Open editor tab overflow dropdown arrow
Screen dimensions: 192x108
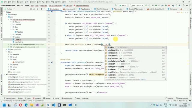[x=184, y=9]
